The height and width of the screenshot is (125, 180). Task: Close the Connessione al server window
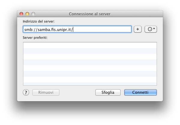(x=21, y=14)
